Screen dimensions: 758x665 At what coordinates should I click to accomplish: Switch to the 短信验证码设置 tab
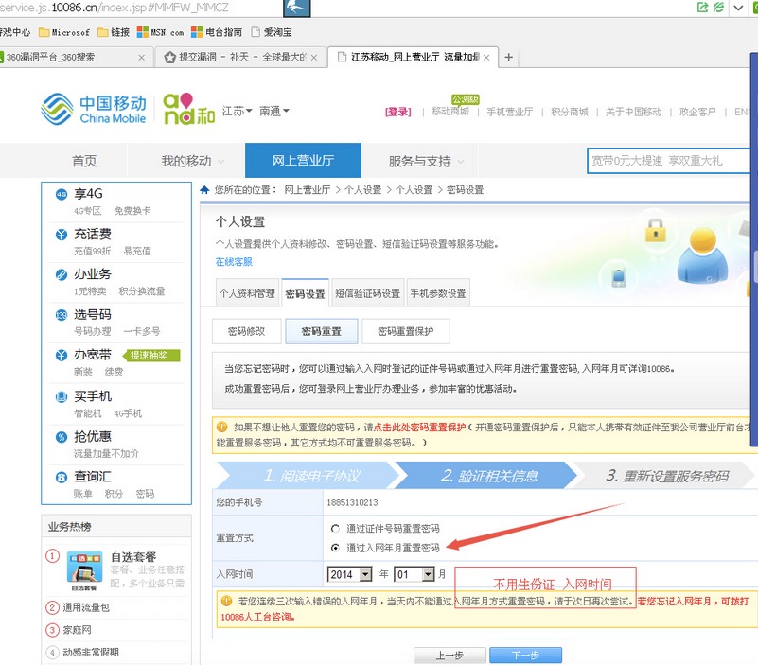pos(368,293)
